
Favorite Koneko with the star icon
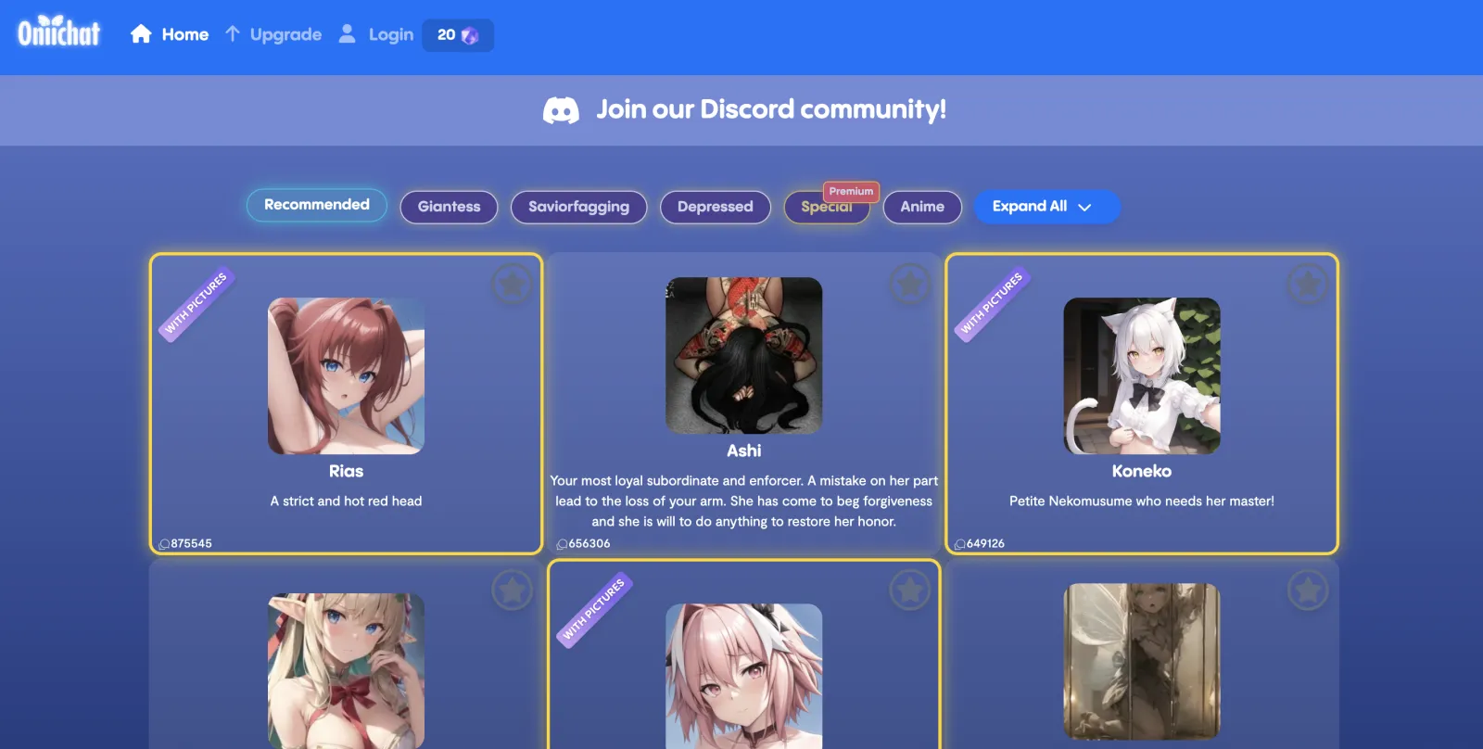1308,285
